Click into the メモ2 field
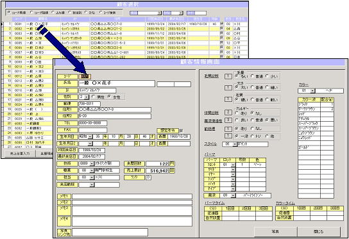 coord(132,202)
